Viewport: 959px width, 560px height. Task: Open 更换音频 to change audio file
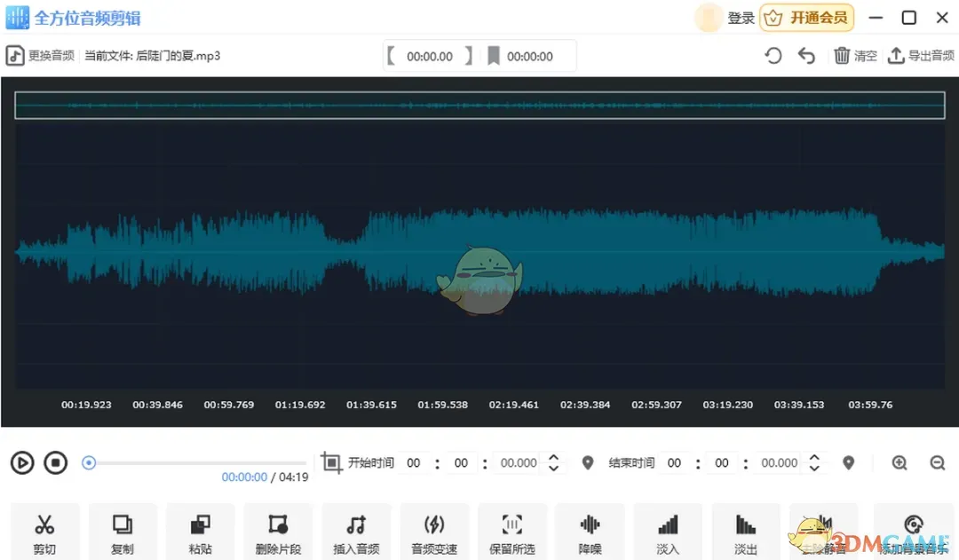pos(40,55)
